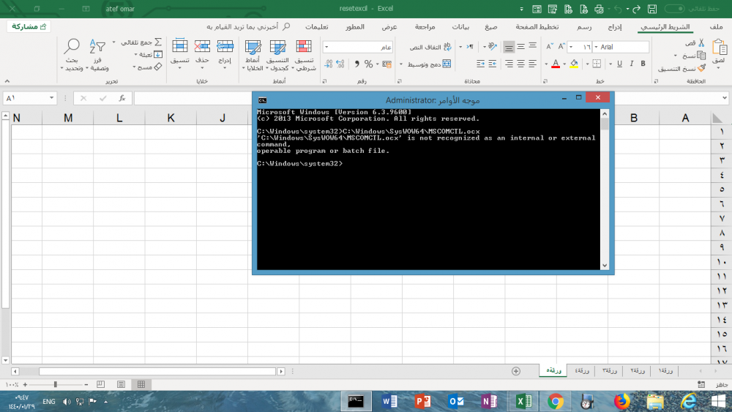Click the Comma Style icon
The image size is (732, 412).
pyautogui.click(x=356, y=64)
